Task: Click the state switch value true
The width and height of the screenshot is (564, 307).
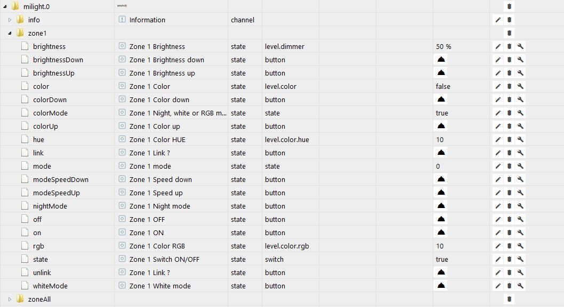Action: point(442,260)
